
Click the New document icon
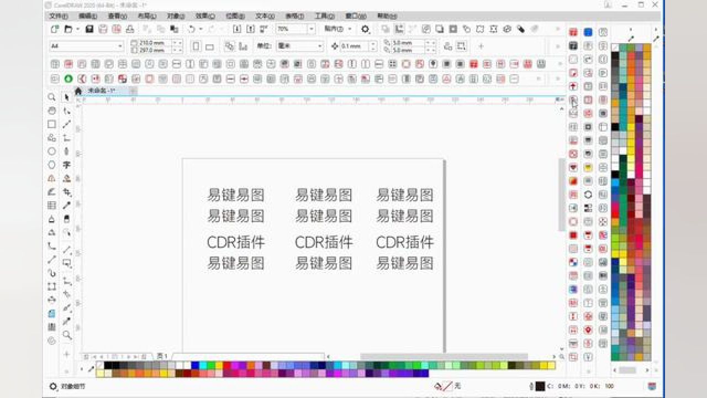[x=55, y=29]
